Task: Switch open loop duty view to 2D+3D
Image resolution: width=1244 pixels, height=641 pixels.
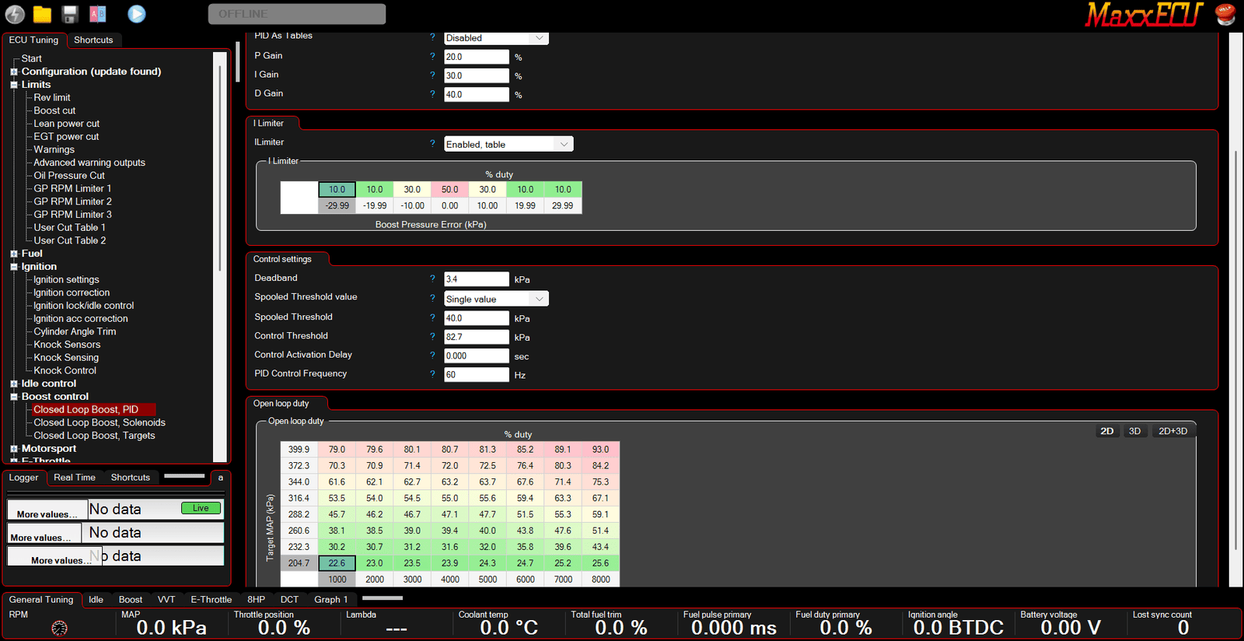Action: tap(1172, 431)
